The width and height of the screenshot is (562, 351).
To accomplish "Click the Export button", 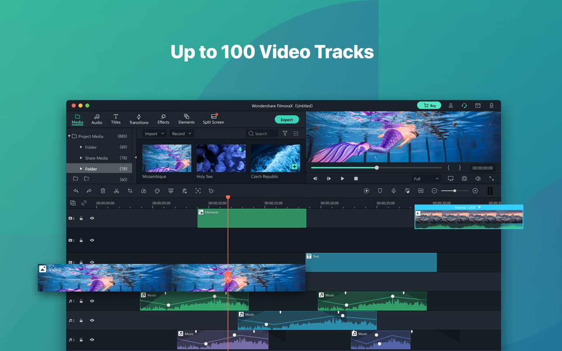I will point(287,120).
